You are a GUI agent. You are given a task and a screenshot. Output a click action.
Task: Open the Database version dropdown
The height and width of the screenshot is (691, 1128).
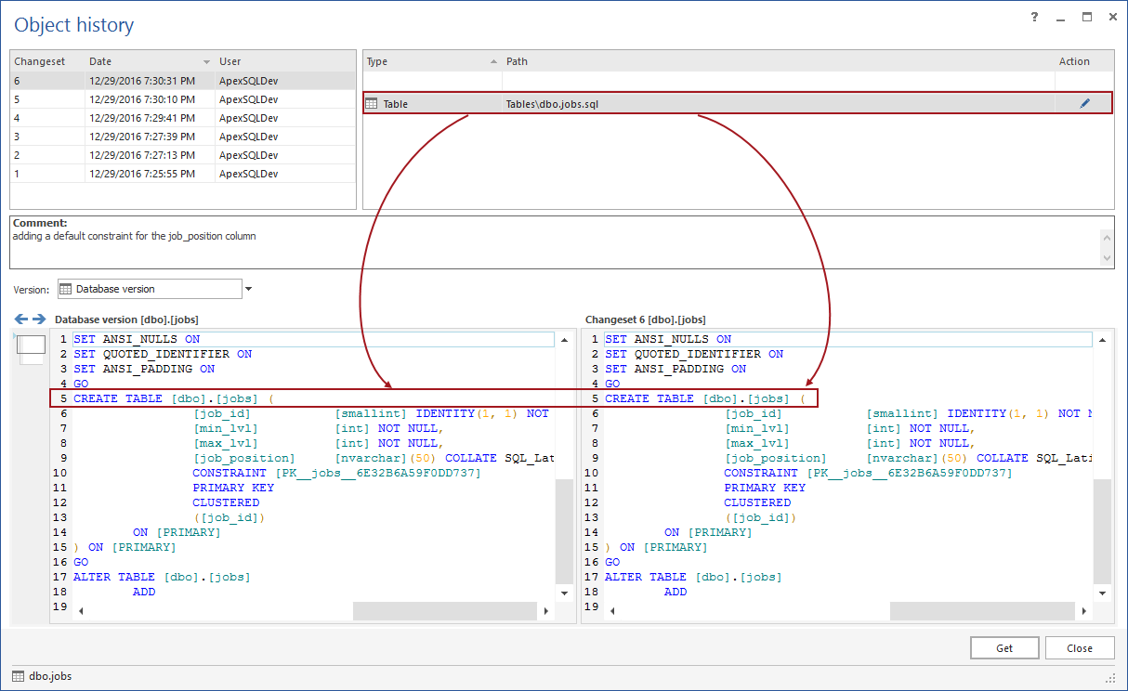tap(246, 289)
